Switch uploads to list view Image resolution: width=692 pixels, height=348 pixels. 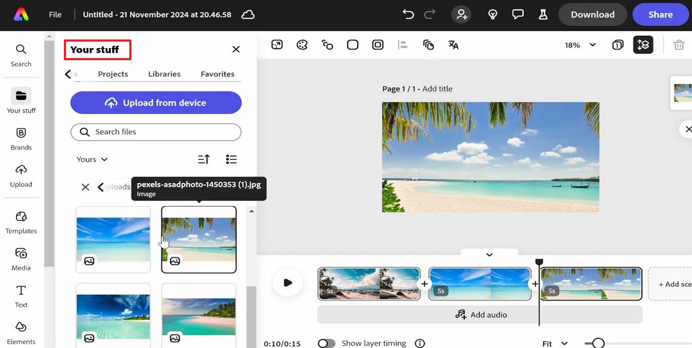231,159
